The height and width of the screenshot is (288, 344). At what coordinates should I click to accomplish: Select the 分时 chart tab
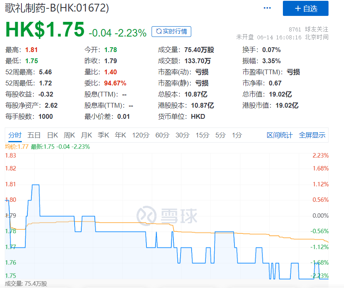coord(15,135)
